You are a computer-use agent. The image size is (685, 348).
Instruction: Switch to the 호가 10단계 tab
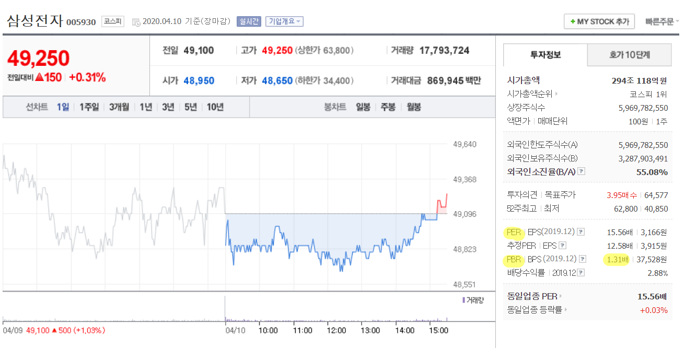click(629, 54)
